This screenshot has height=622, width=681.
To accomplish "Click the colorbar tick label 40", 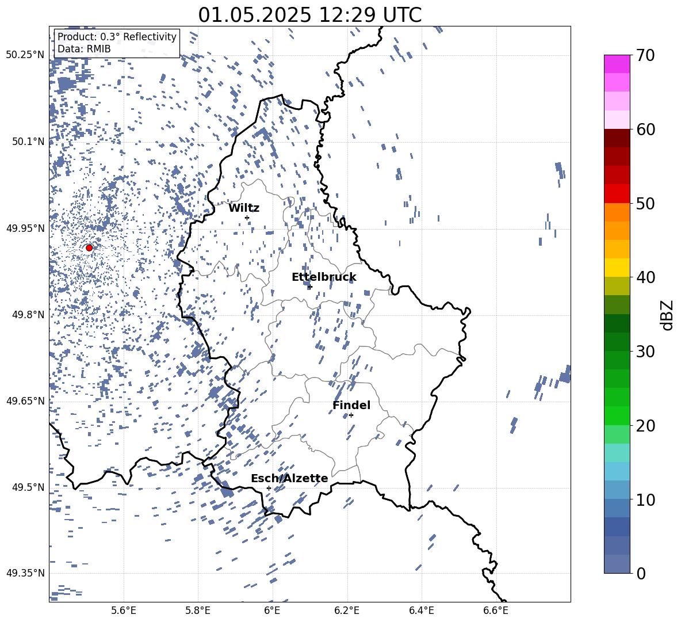I will (645, 277).
